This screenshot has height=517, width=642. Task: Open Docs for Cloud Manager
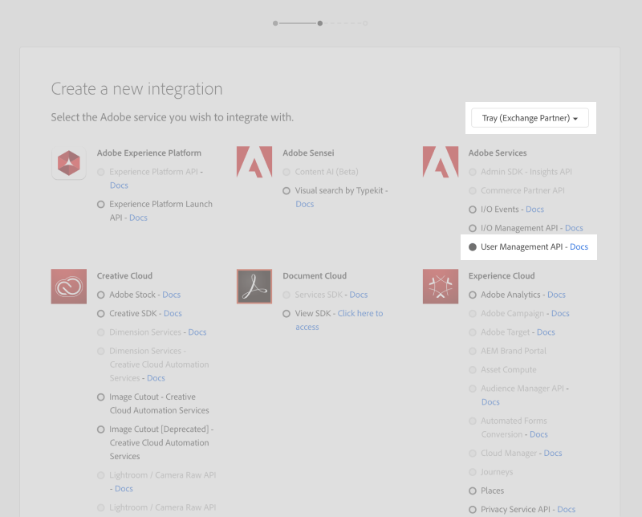552,453
